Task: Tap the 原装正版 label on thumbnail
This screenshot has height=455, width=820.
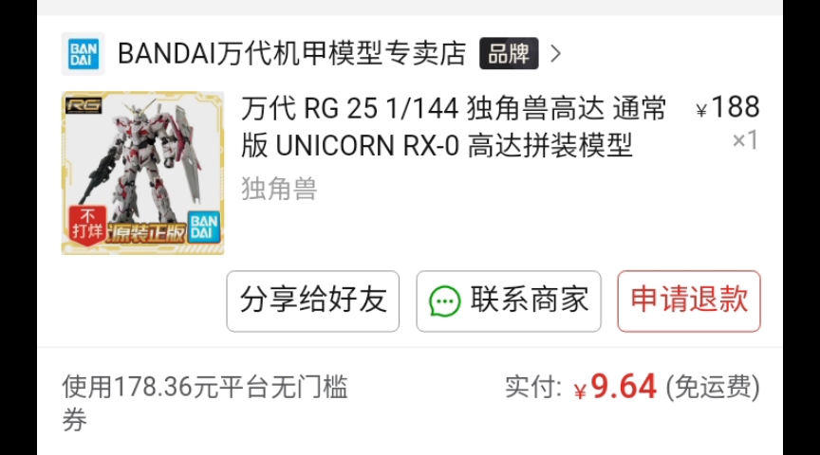Action: [x=146, y=233]
